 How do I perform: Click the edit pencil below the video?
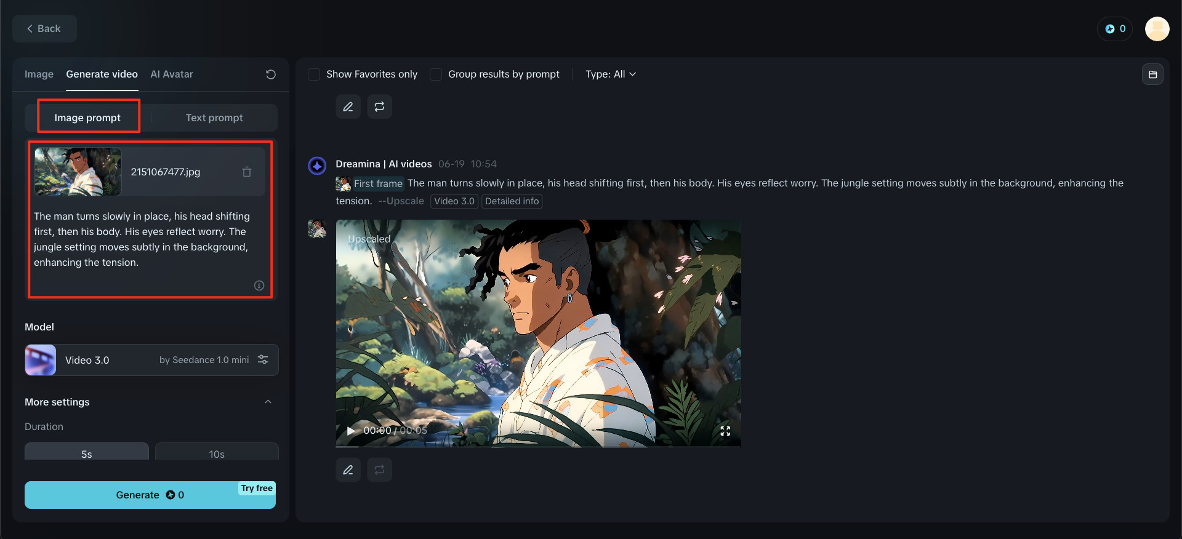point(348,469)
